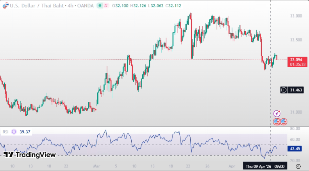
Task: Click the purple lightning bolt icon
Action: click(x=277, y=114)
